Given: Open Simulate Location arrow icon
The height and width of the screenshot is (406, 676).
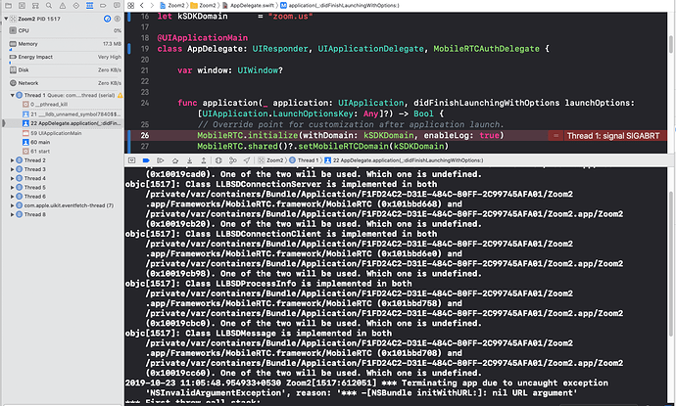Looking at the screenshot, I should point(247,160).
